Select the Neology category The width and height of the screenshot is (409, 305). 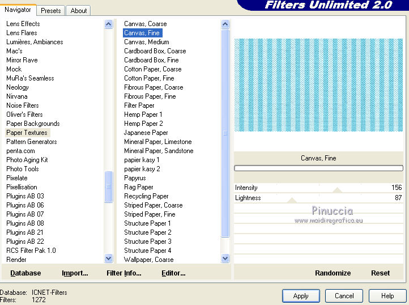(x=17, y=87)
